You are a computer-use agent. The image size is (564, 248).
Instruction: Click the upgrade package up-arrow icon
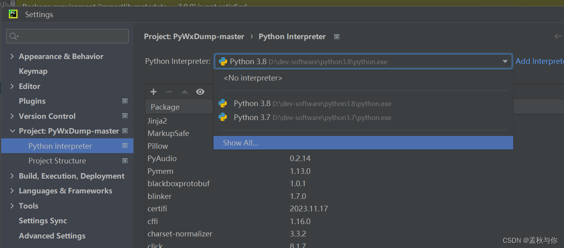[x=184, y=92]
